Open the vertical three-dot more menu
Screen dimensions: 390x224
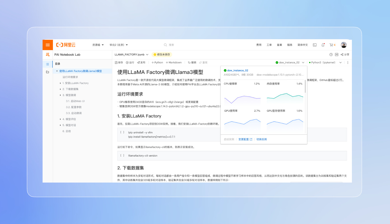point(348,62)
